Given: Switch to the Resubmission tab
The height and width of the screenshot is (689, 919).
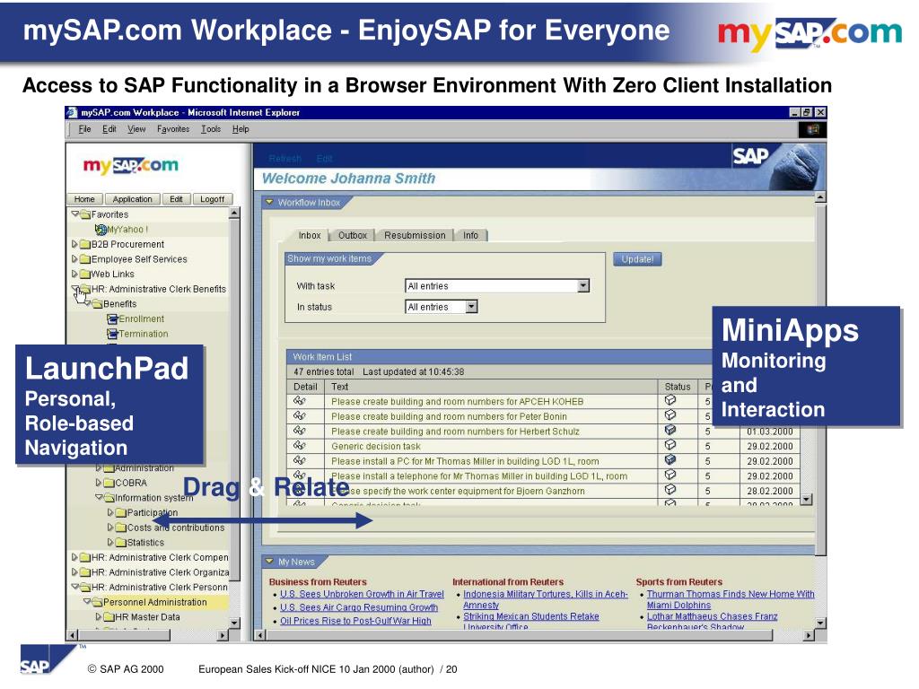Looking at the screenshot, I should 415,236.
